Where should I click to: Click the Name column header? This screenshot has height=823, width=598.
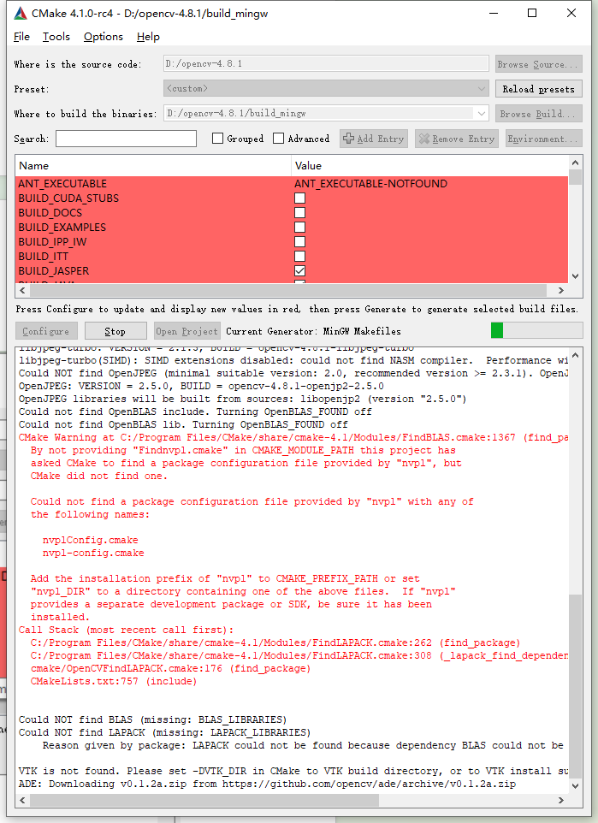coord(153,166)
